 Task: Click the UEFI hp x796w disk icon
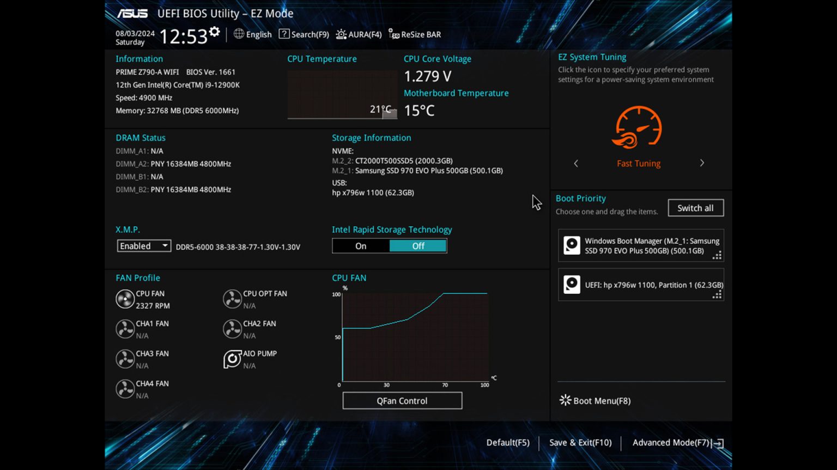pyautogui.click(x=572, y=285)
